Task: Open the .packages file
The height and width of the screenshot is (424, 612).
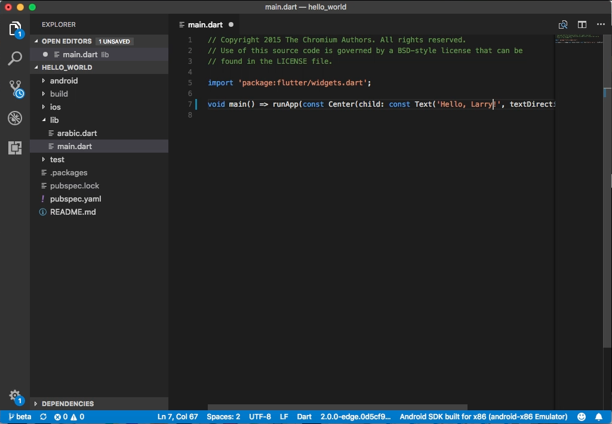Action: (x=99, y=172)
